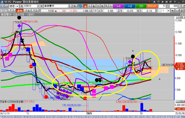Click the '기간' sync button
The height and width of the screenshot is (118, 185).
(x=35, y=11)
